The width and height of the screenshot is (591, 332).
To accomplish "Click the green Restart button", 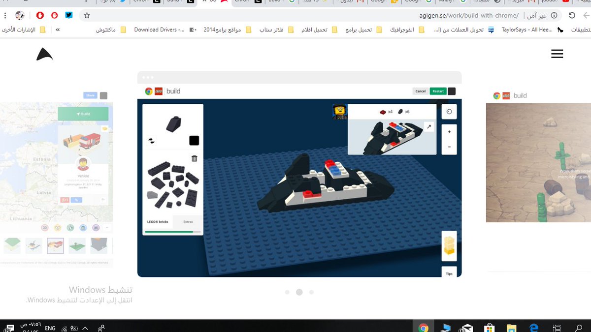I will click(x=438, y=91).
